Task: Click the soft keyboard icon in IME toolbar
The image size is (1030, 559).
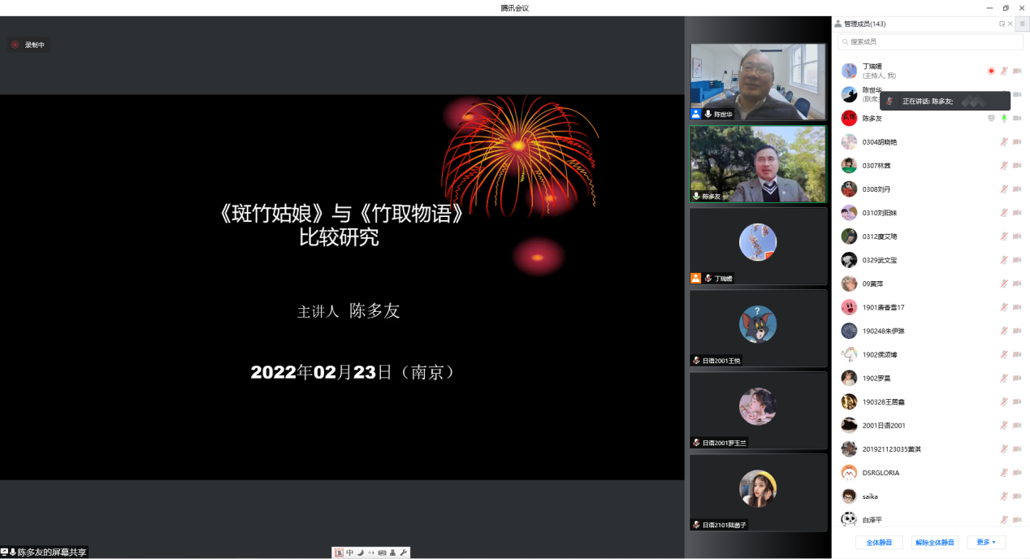Action: point(382,552)
